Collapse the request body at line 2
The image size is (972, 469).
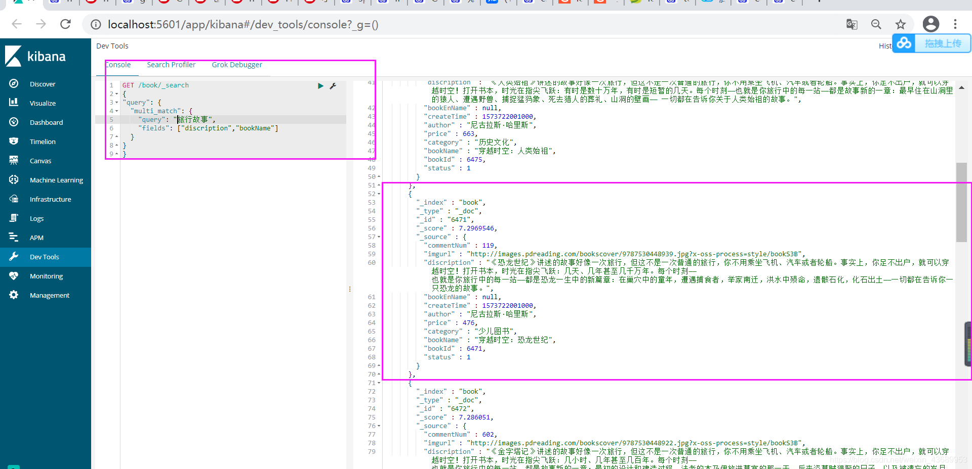(x=117, y=94)
